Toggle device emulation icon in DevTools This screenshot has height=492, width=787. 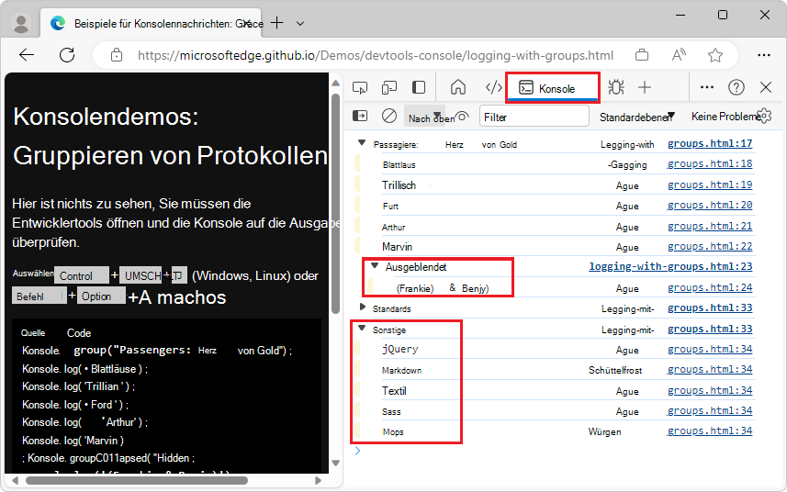389,87
